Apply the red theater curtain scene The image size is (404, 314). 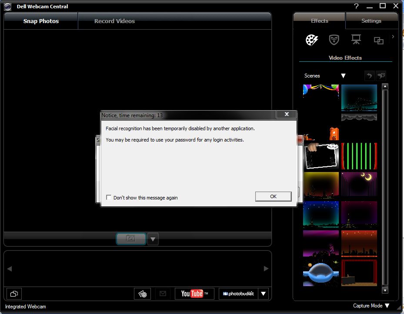pyautogui.click(x=359, y=273)
